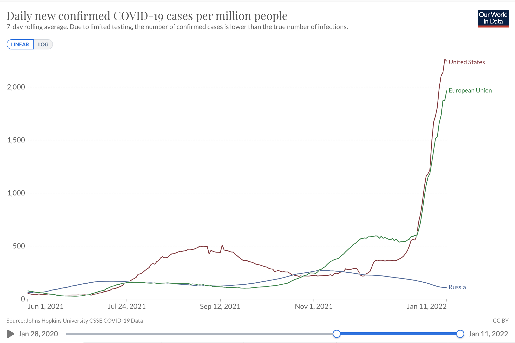This screenshot has width=515, height=343.
Task: Open the Our World in Data logo
Action: click(493, 18)
